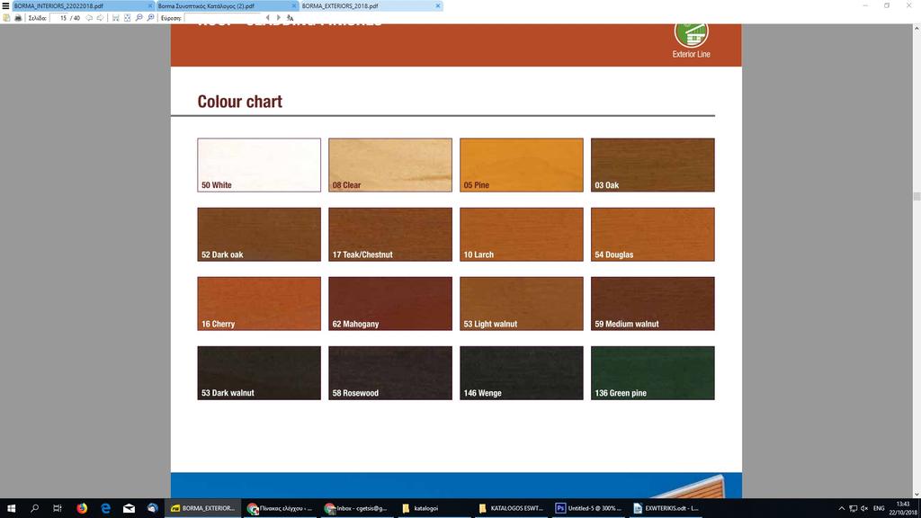The width and height of the screenshot is (921, 518).
Task: Click the ENG language indicator
Action: point(879,509)
